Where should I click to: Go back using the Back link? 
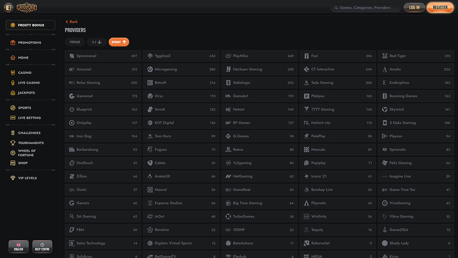72,22
